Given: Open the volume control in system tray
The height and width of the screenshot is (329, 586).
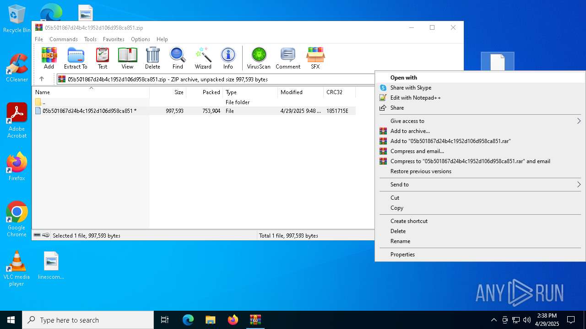Looking at the screenshot, I should 527,320.
